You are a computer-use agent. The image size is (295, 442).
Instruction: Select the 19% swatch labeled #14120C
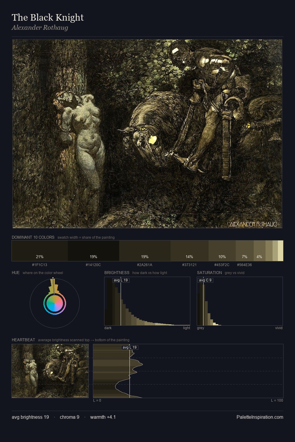[x=94, y=251]
